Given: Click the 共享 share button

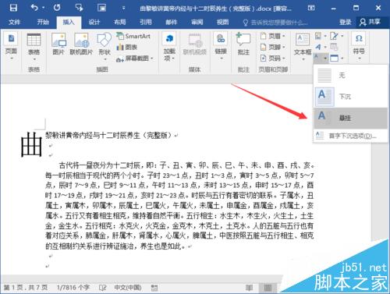Looking at the screenshot, I should coord(370,22).
